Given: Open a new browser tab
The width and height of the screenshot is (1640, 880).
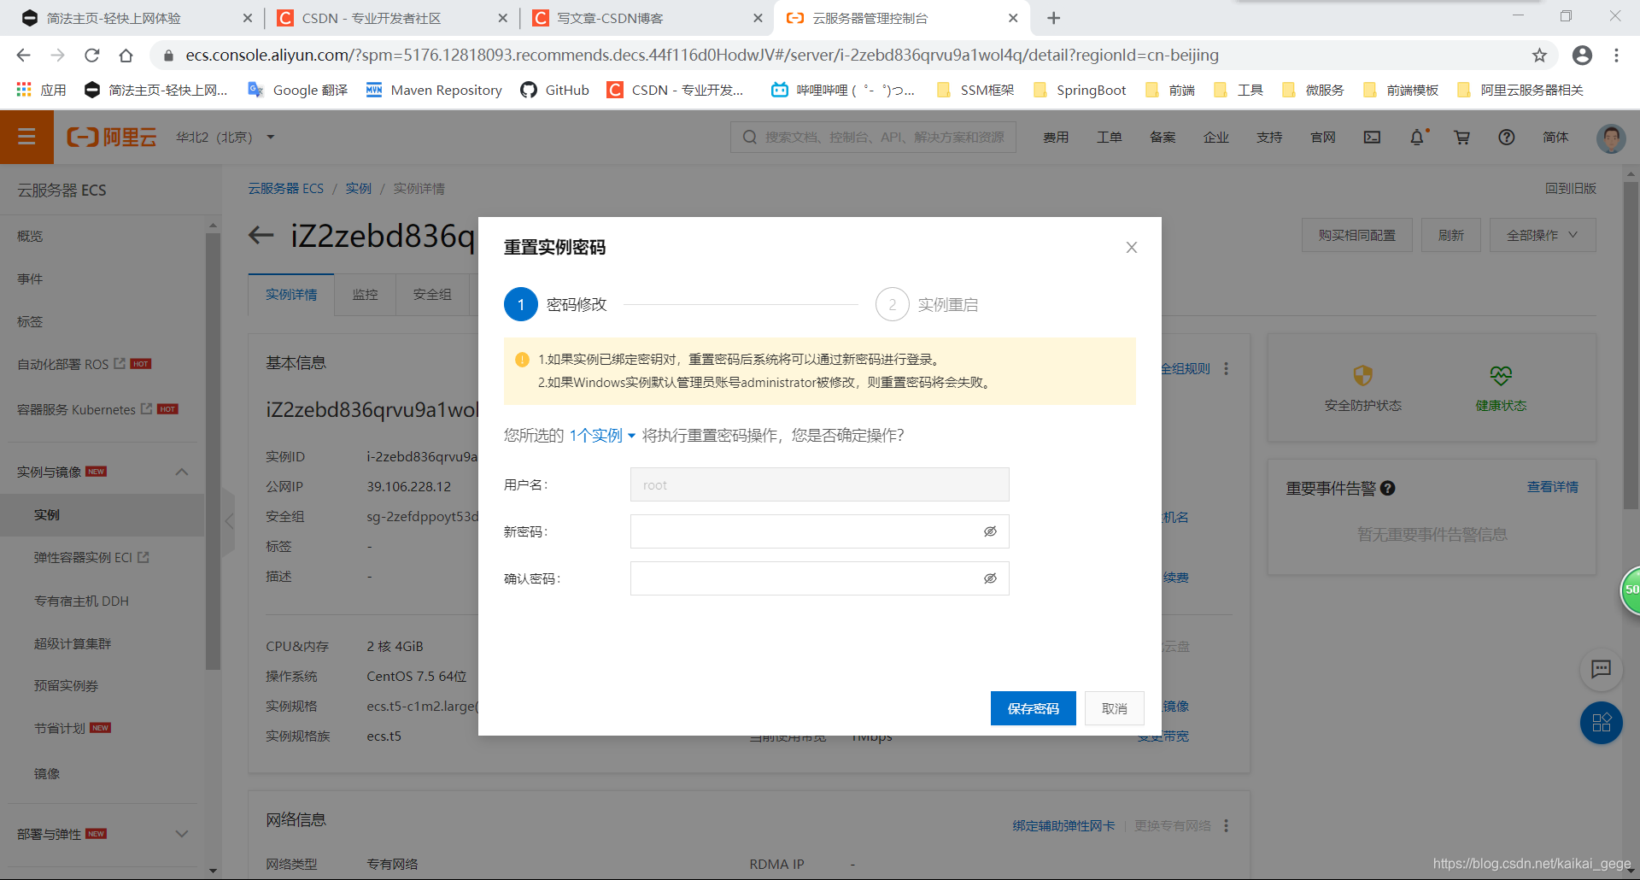Looking at the screenshot, I should pyautogui.click(x=1054, y=18).
